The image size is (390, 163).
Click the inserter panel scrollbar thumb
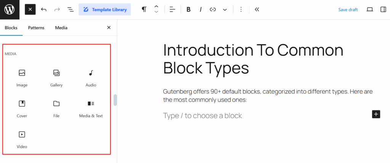click(115, 100)
